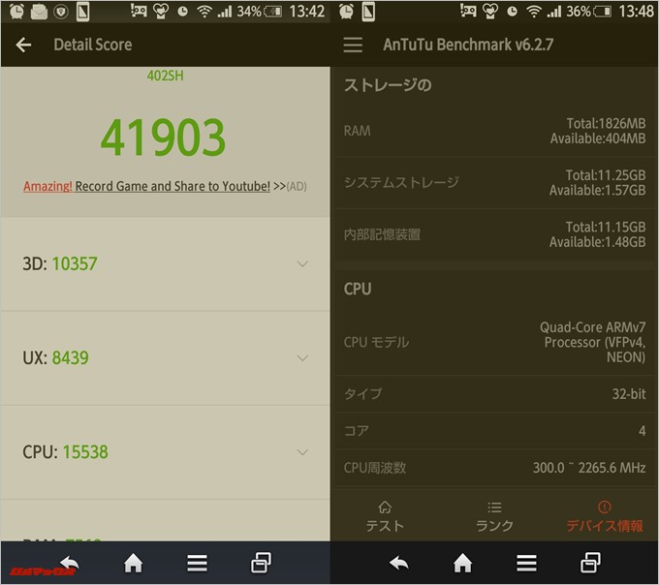The width and height of the screenshot is (659, 585).
Task: Tap heart emoji icon in right status bar
Action: (490, 12)
